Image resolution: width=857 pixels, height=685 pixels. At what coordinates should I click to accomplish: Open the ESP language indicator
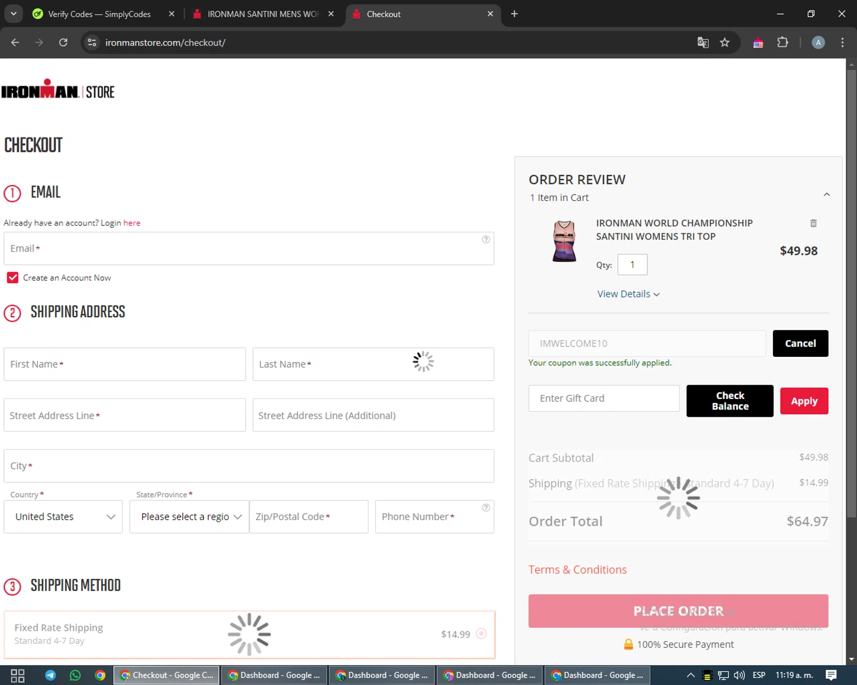(759, 675)
